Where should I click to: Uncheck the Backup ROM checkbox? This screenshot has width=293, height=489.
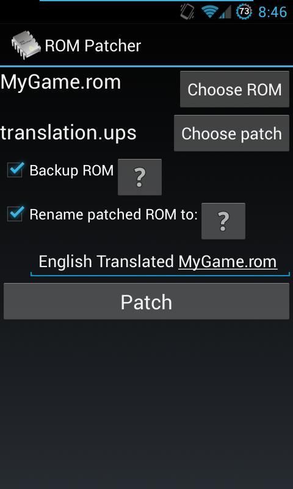[15, 170]
